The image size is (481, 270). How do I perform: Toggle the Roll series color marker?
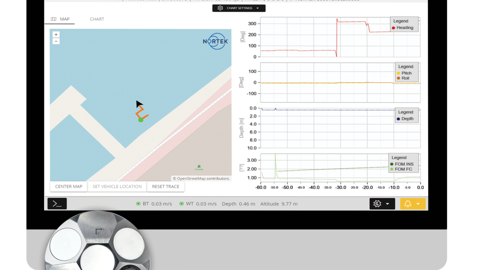click(x=399, y=78)
